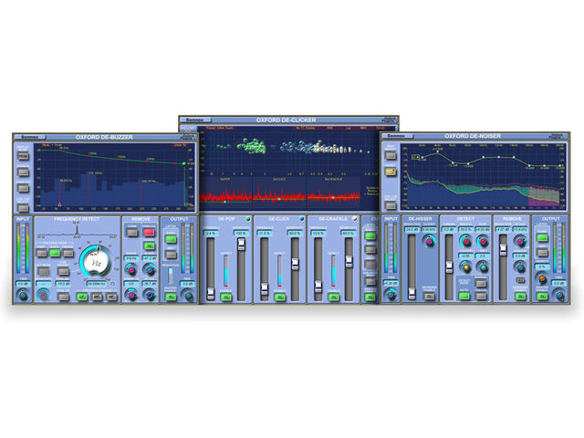
Task: Open the 'Popup Value Touch' menu in De-Clicker
Action: [x=219, y=128]
